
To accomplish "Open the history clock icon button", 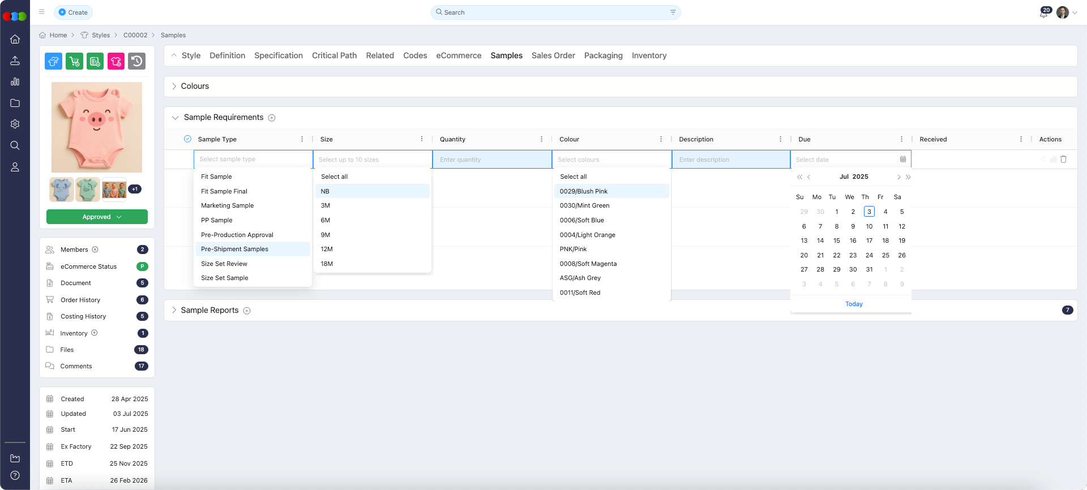I will coord(137,61).
